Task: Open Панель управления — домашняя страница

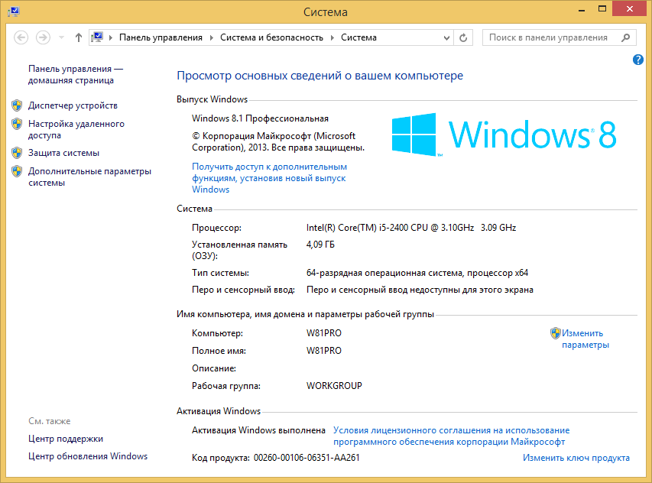Action: (x=75, y=74)
